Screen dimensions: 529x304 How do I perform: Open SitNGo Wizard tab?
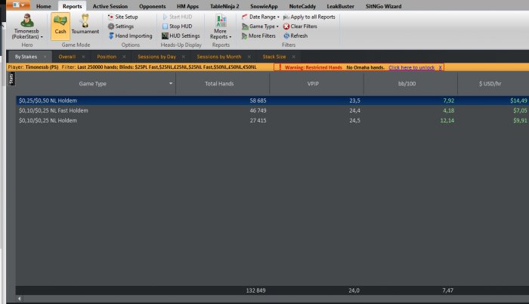point(383,6)
